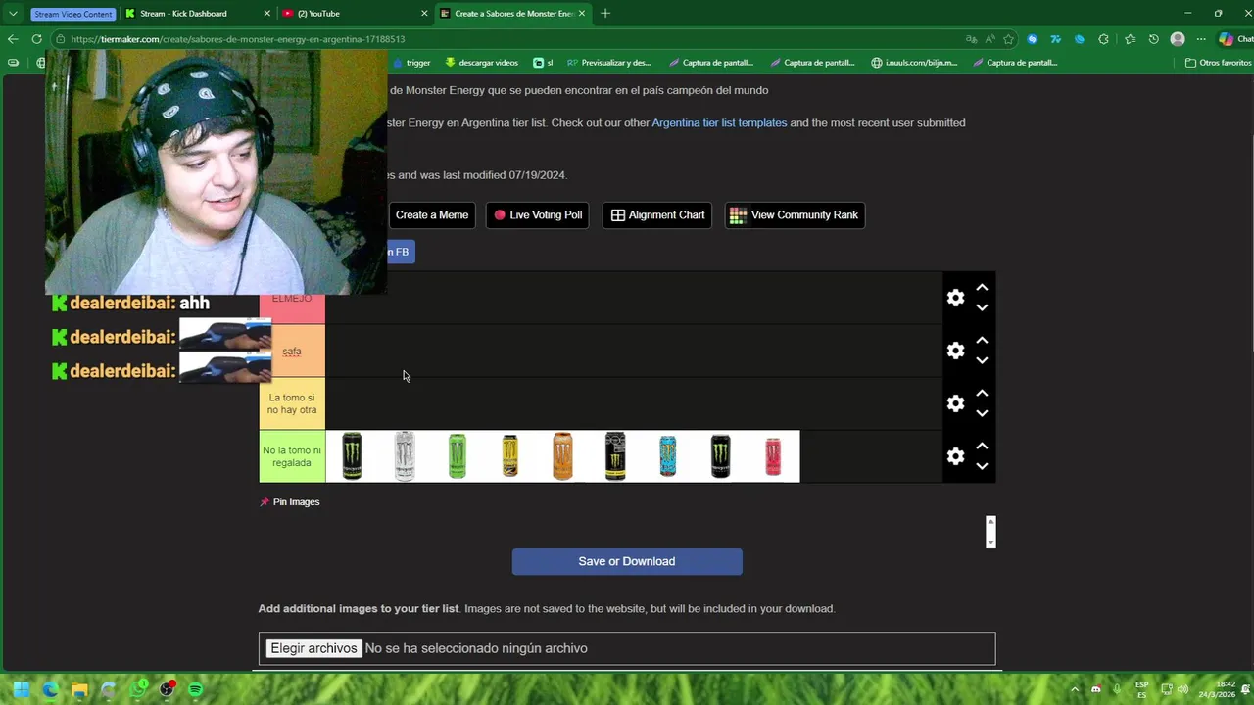
Task: Open the Extensions puzzle icon
Action: [x=1104, y=39]
